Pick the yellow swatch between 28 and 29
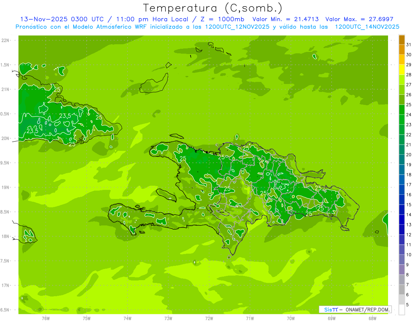Image resolution: width=418 pixels, height=323 pixels. click(x=402, y=70)
